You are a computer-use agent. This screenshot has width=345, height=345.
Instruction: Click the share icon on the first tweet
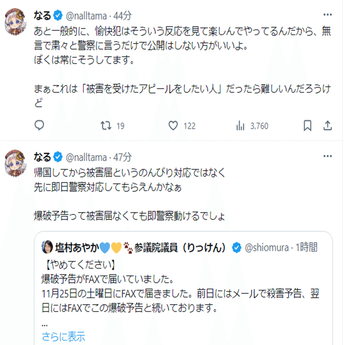327,126
